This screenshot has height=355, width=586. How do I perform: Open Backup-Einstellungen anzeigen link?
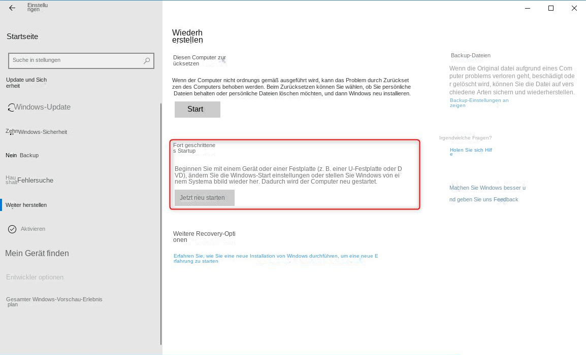click(479, 102)
